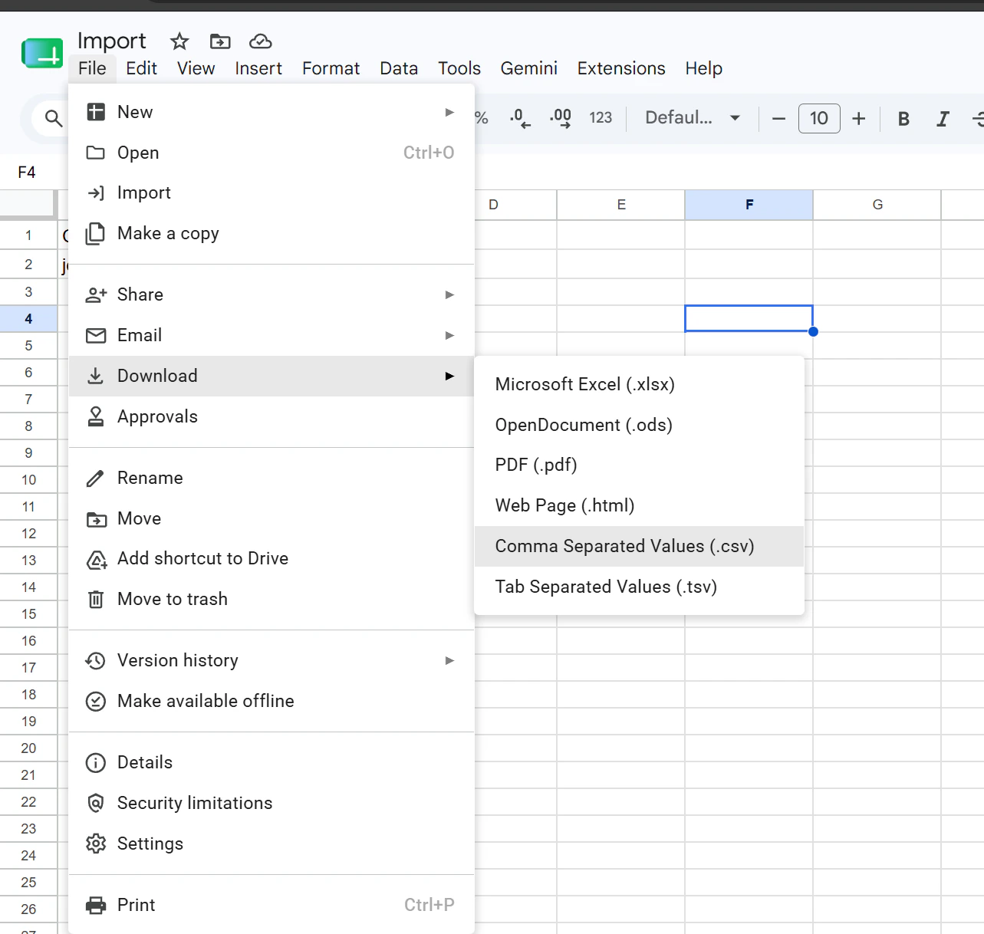Open the Insert menu

(x=258, y=68)
